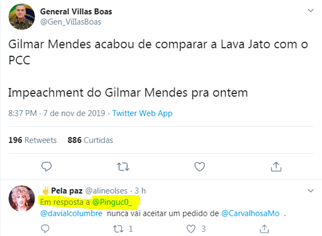The image size is (322, 236).
Task: Share the Pela paz reply
Action: (264, 229)
